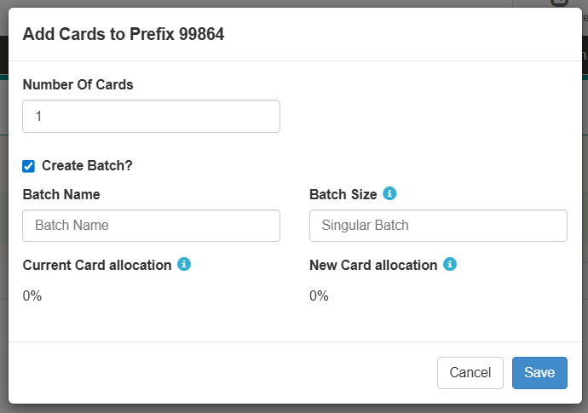Image resolution: width=588 pixels, height=413 pixels.
Task: Save the new cards
Action: coord(539,372)
